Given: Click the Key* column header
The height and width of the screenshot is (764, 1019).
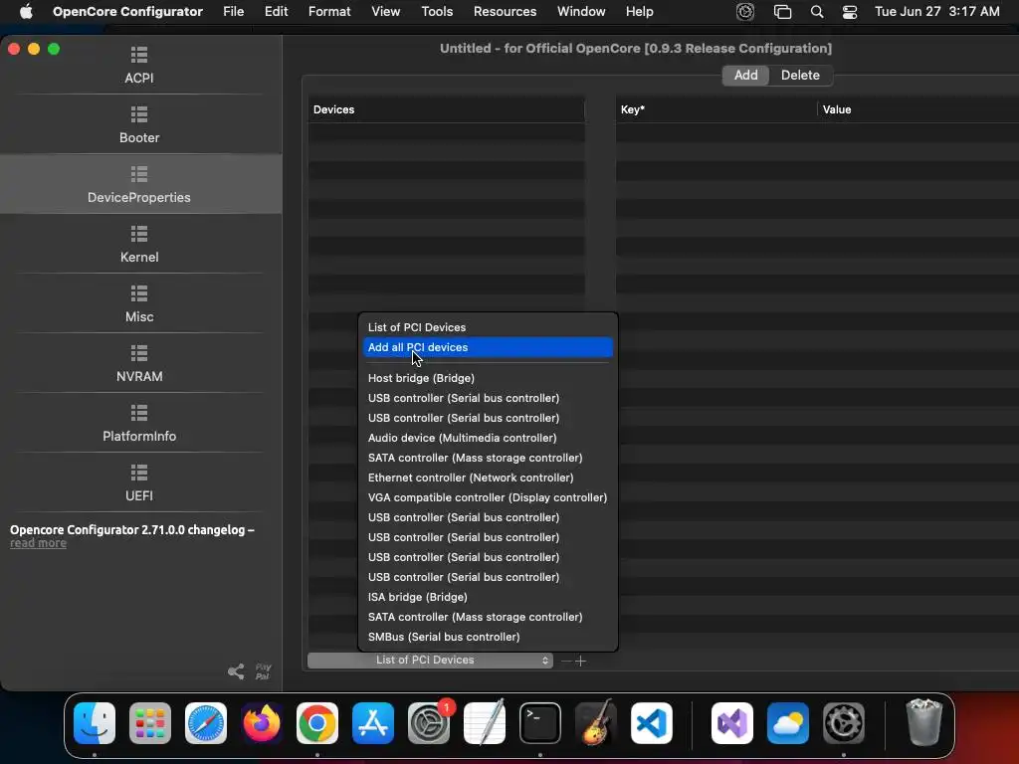Looking at the screenshot, I should click(x=715, y=109).
